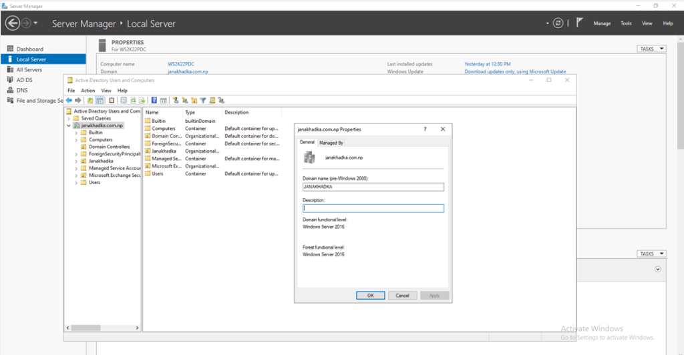Toggle the Show/Hide Console Tree icon

100,100
